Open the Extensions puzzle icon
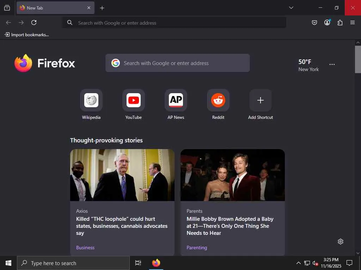Viewport: 361px width, 270px height. click(x=340, y=22)
